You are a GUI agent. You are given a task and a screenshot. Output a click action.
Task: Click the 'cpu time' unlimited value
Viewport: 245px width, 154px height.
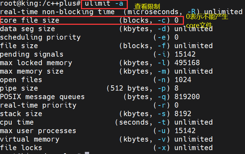coord(194,122)
